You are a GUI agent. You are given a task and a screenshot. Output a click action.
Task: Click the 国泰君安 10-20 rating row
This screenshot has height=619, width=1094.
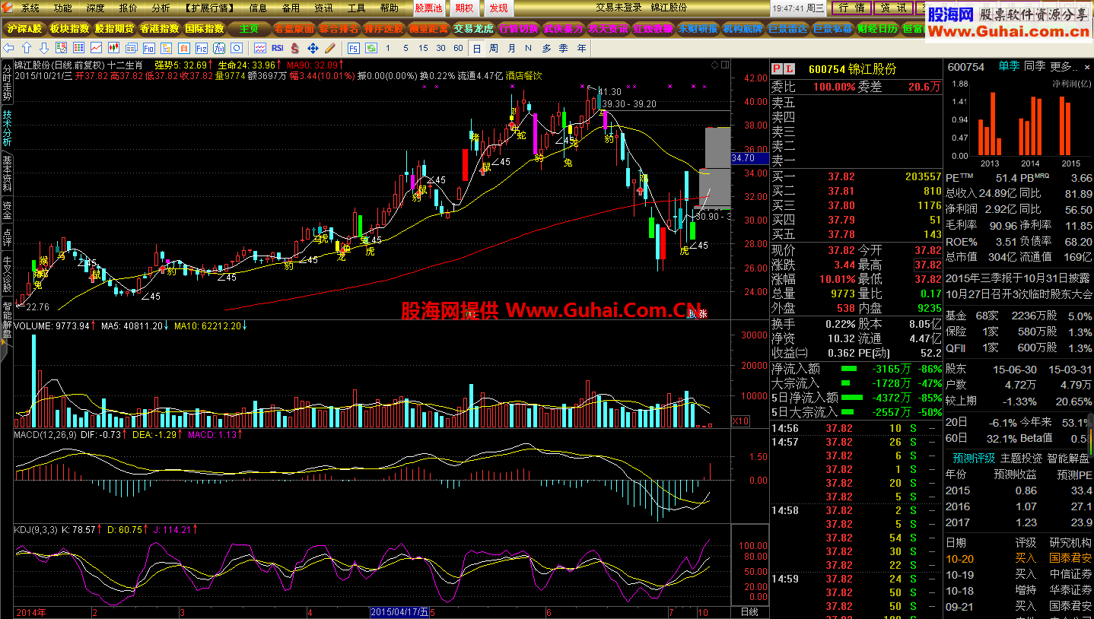(1018, 558)
